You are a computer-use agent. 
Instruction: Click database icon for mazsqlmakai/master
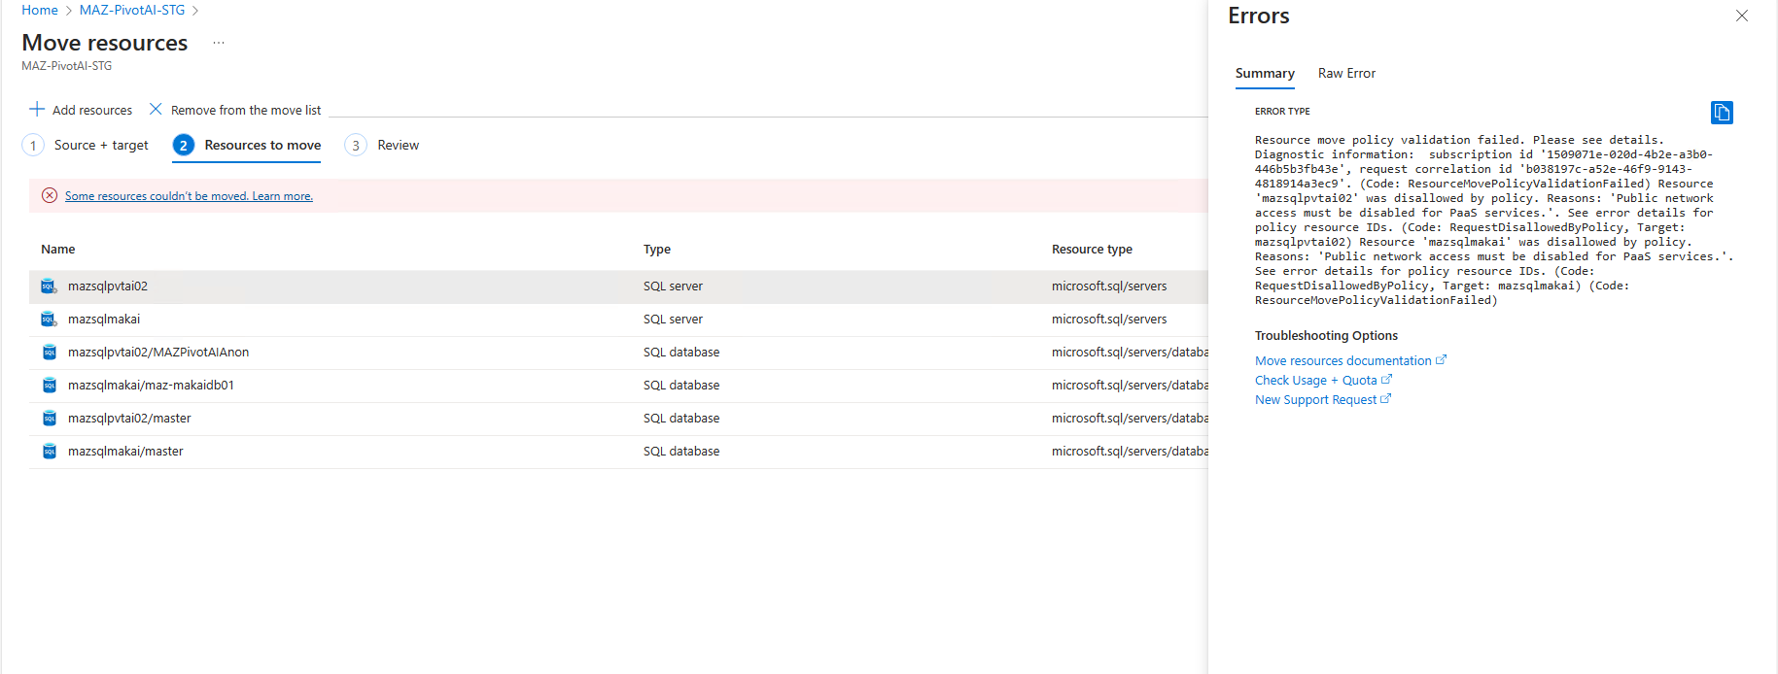(x=49, y=452)
